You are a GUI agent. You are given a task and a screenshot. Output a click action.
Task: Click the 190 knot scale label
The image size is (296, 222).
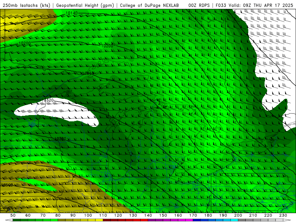[223, 215]
